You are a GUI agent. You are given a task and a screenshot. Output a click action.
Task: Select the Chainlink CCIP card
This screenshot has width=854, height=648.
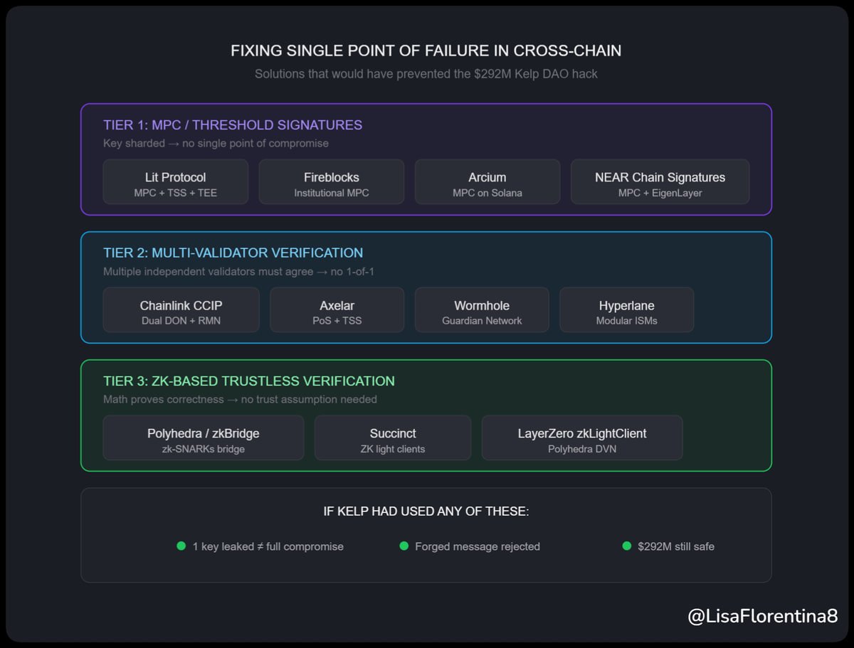click(x=181, y=310)
